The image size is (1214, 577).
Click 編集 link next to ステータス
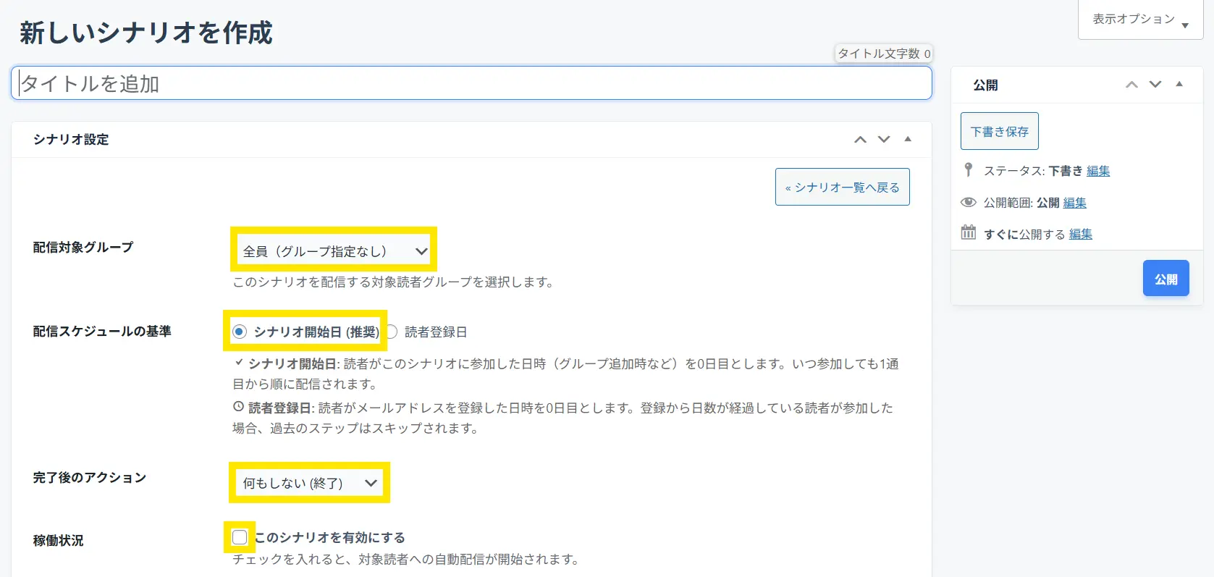(1097, 171)
